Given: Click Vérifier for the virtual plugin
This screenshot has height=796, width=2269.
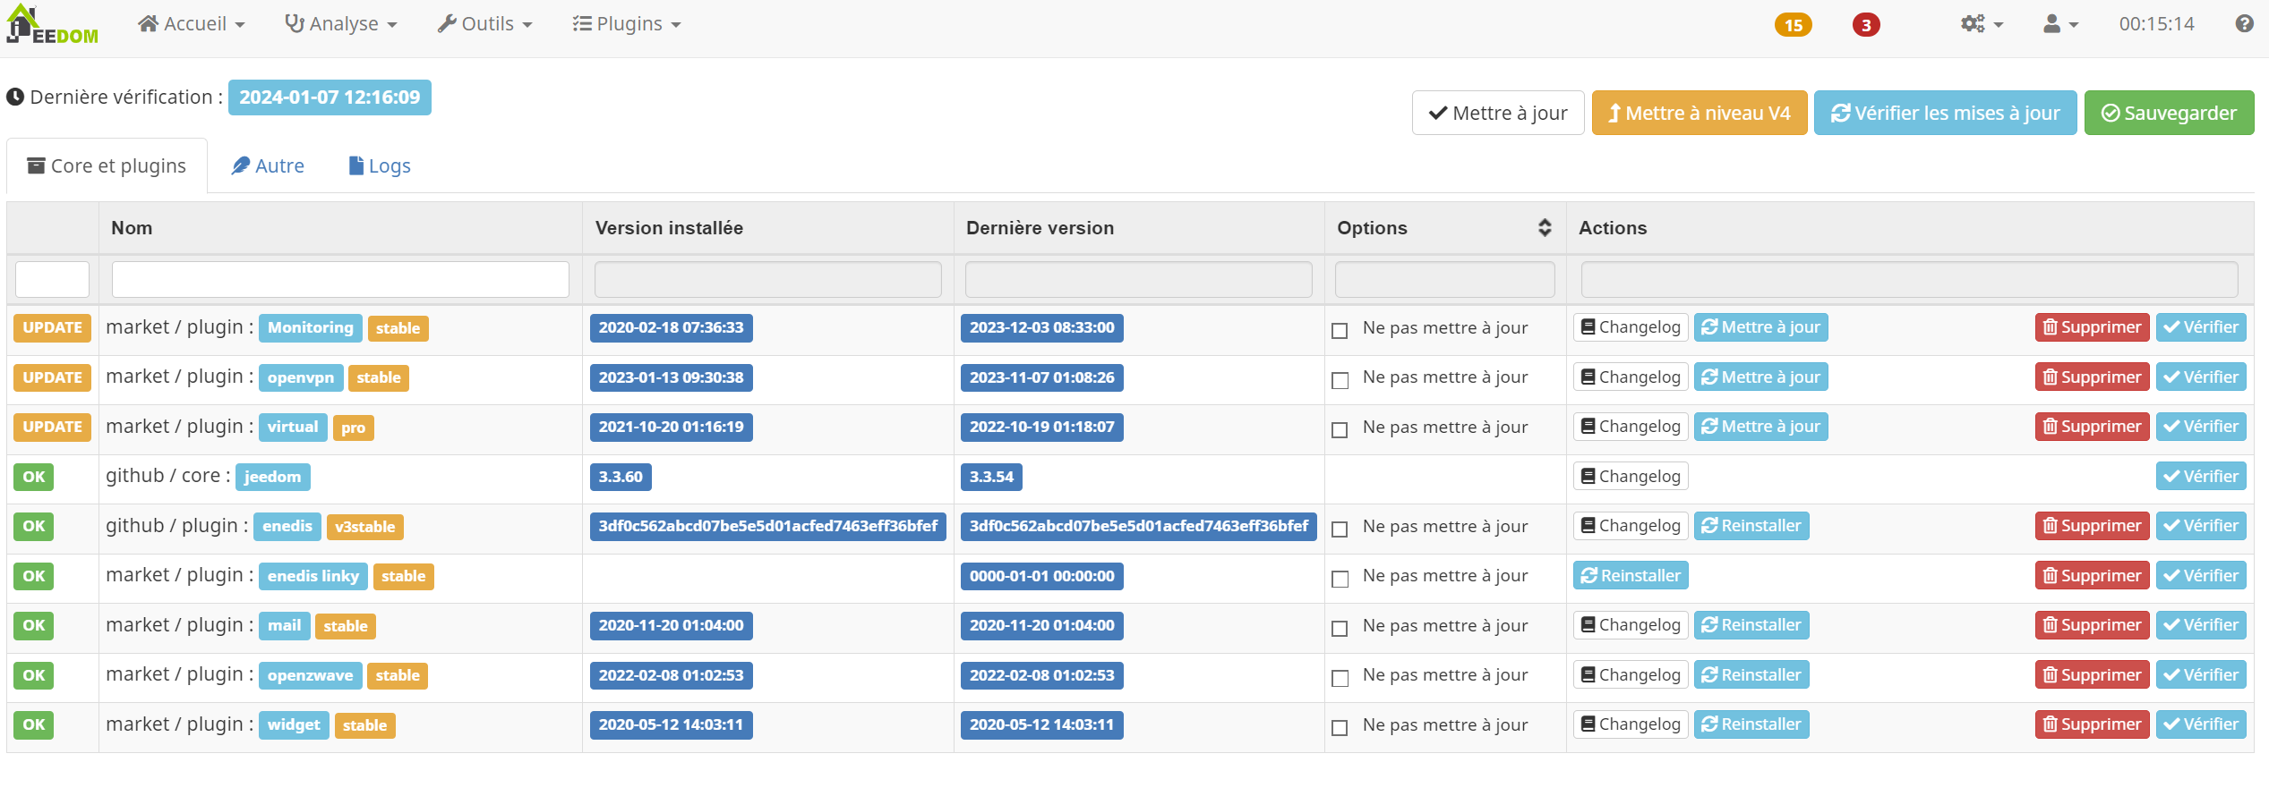Looking at the screenshot, I should coord(2201,427).
